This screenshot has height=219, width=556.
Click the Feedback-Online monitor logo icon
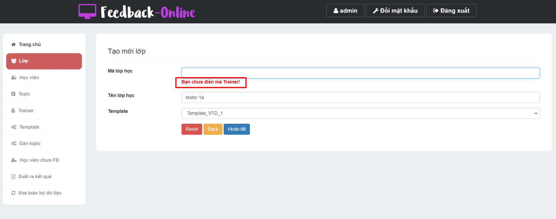tap(87, 12)
